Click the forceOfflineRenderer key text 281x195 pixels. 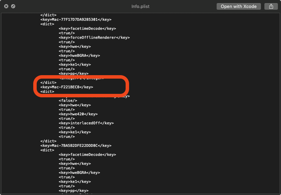tap(94, 37)
